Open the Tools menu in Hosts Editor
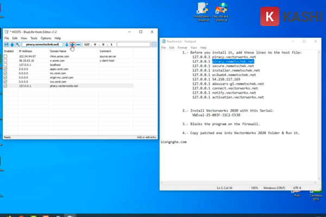This screenshot has height=217, width=326. pos(34,38)
